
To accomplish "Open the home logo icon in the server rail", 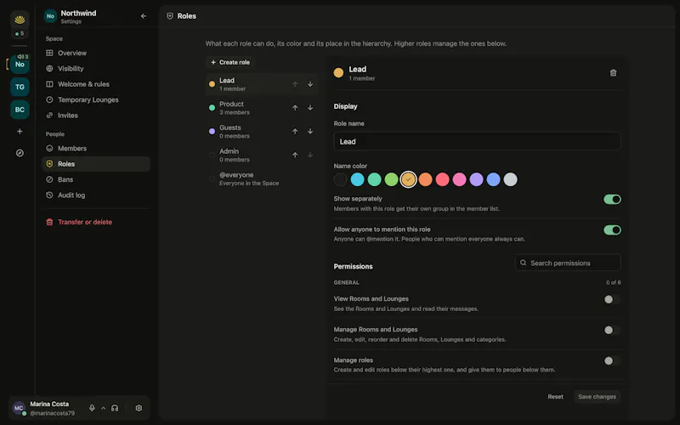I will coord(20,20).
